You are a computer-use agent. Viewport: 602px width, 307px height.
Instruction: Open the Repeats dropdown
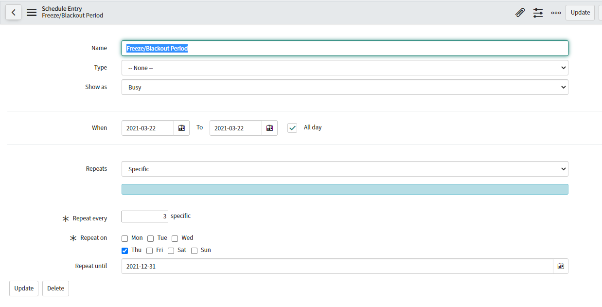[345, 168]
